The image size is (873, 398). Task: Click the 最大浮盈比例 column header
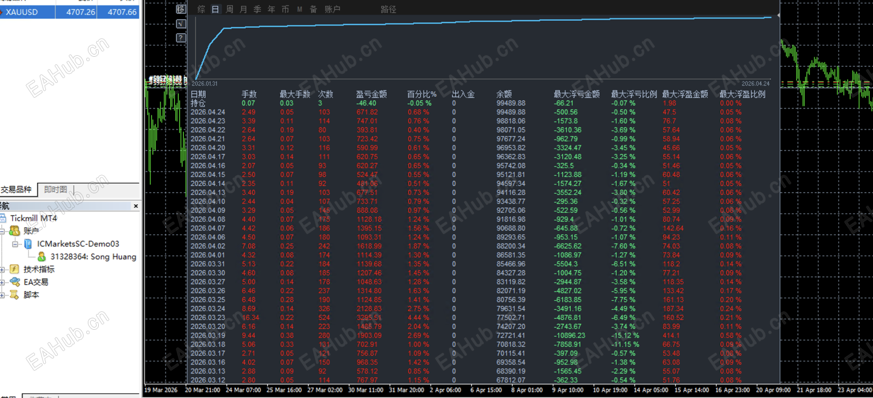743,94
